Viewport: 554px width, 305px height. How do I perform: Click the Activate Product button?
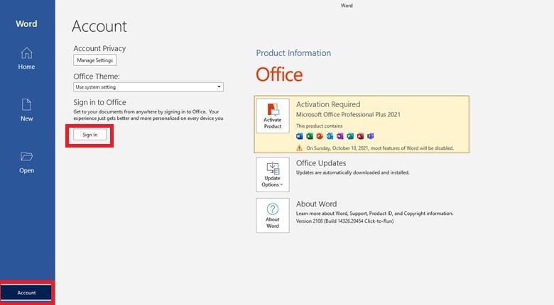pos(273,116)
